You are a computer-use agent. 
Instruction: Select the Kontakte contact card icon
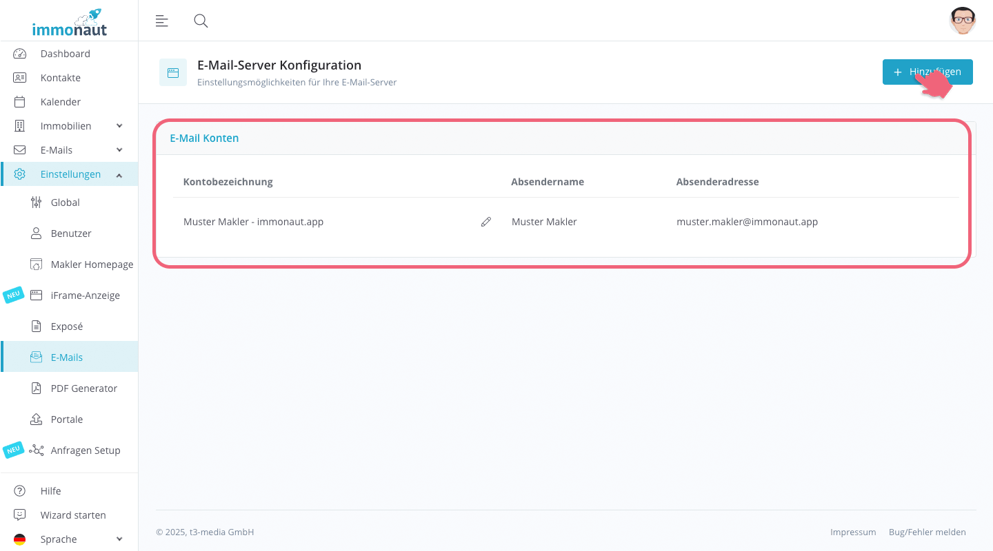tap(20, 78)
